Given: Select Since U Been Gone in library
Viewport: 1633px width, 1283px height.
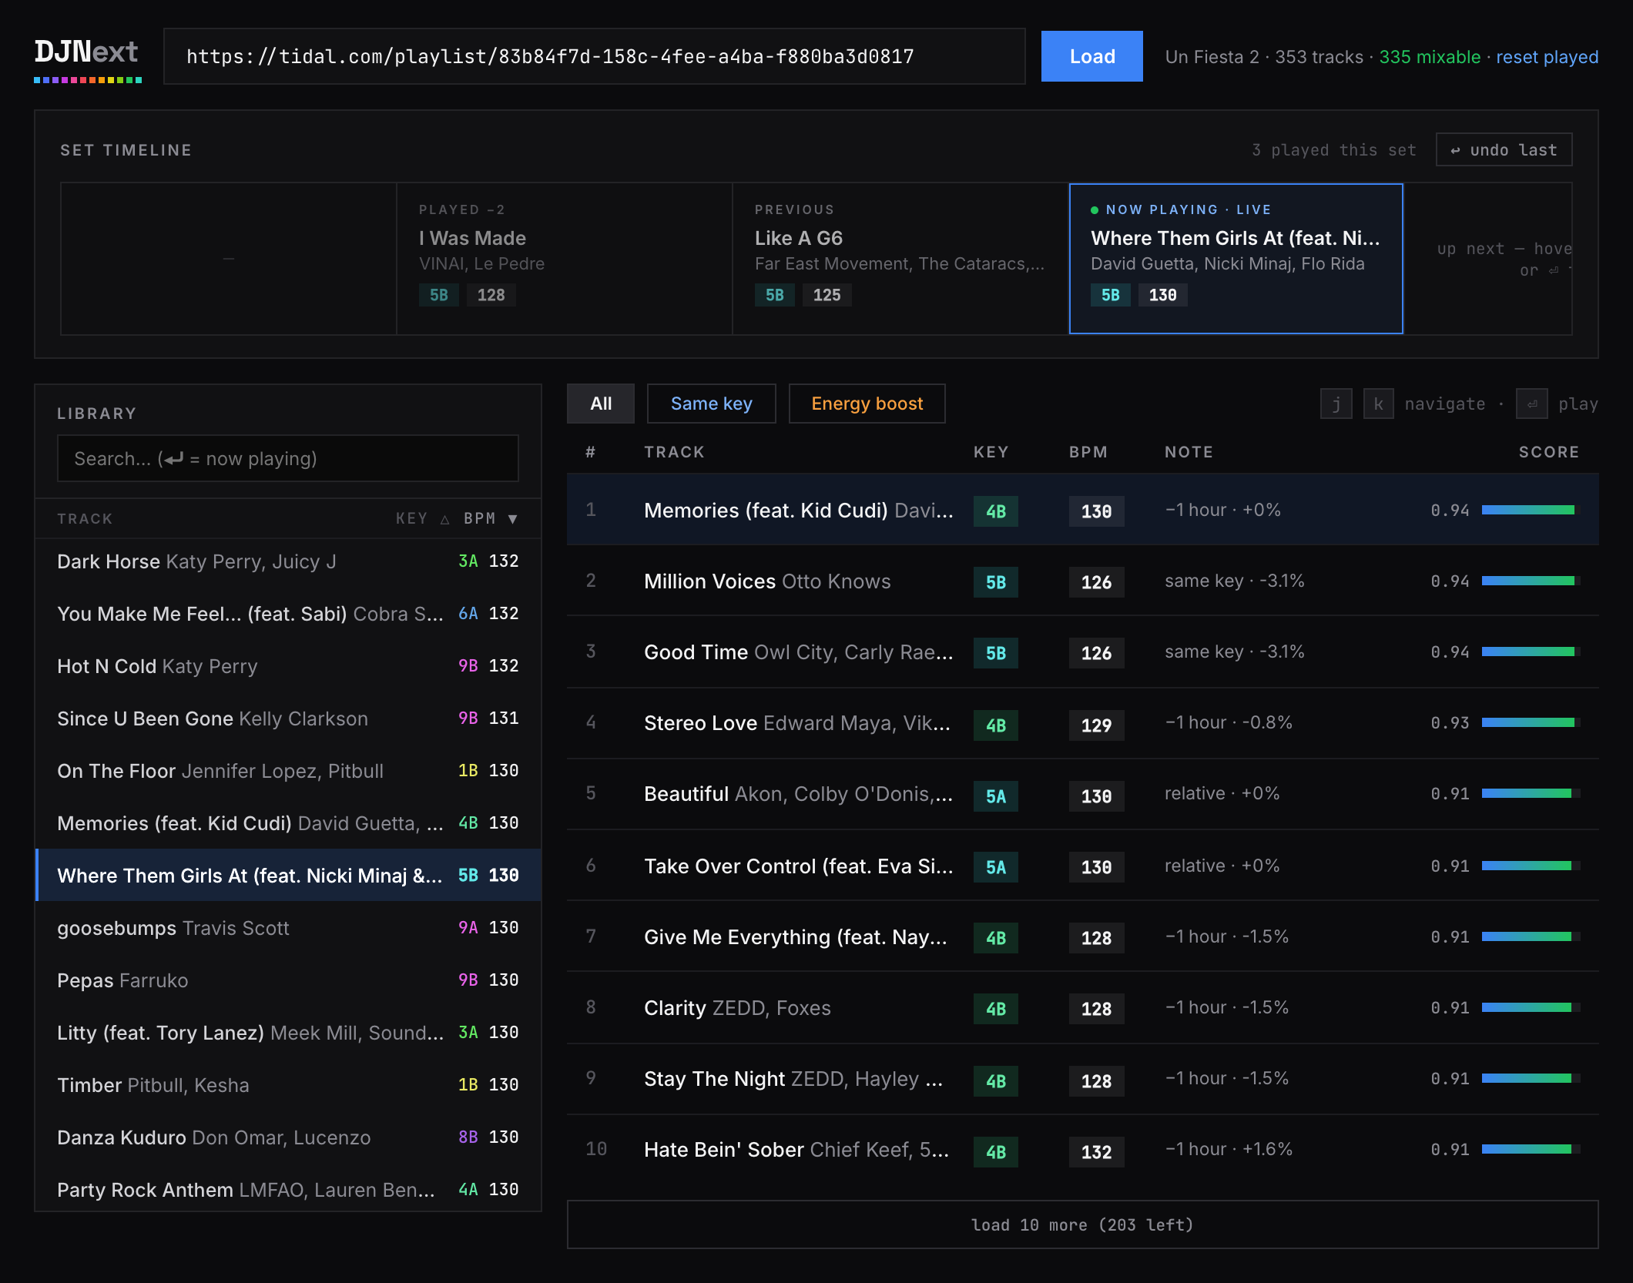Looking at the screenshot, I should (x=288, y=719).
